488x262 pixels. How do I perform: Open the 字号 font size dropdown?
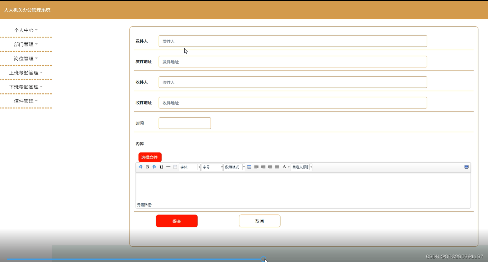pos(212,167)
